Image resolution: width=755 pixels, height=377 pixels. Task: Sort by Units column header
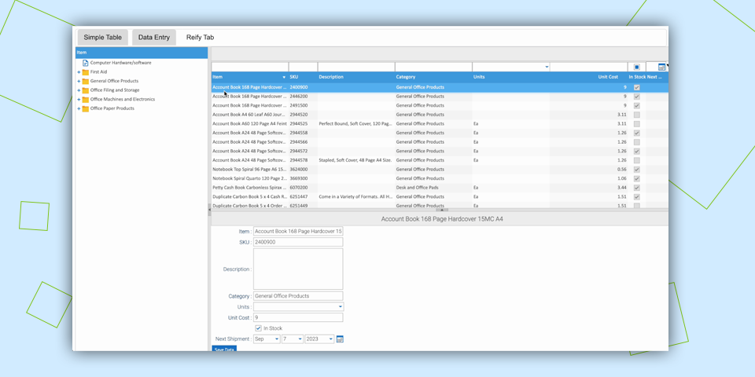pyautogui.click(x=511, y=77)
